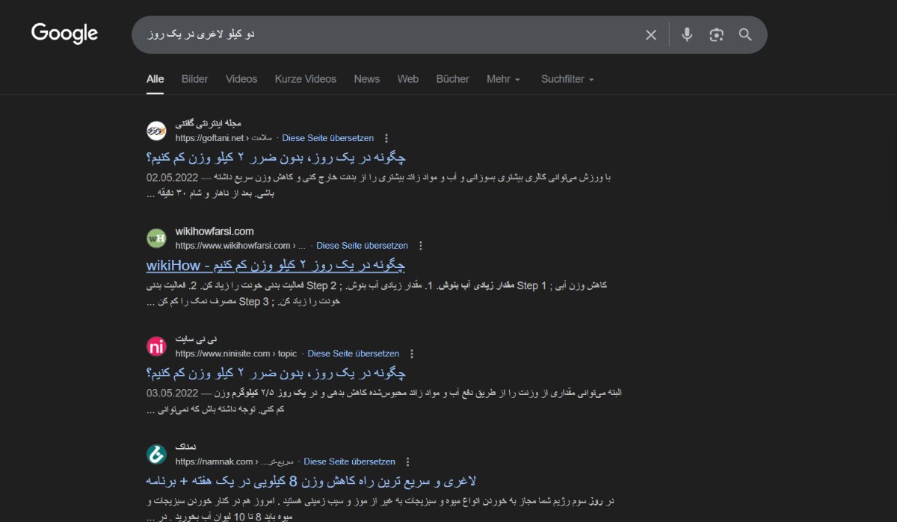Switch to the Videos tab
Screen dimensions: 897x522
click(241, 78)
